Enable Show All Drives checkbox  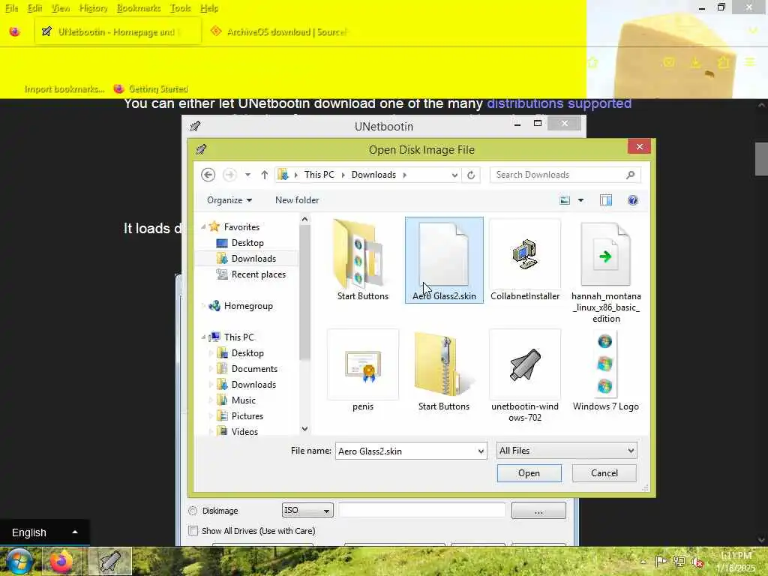point(193,531)
